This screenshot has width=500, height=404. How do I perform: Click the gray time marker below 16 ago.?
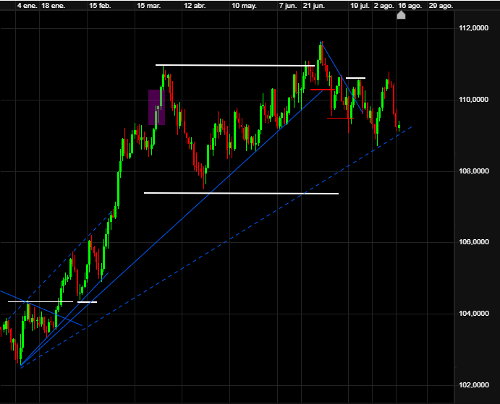[401, 15]
